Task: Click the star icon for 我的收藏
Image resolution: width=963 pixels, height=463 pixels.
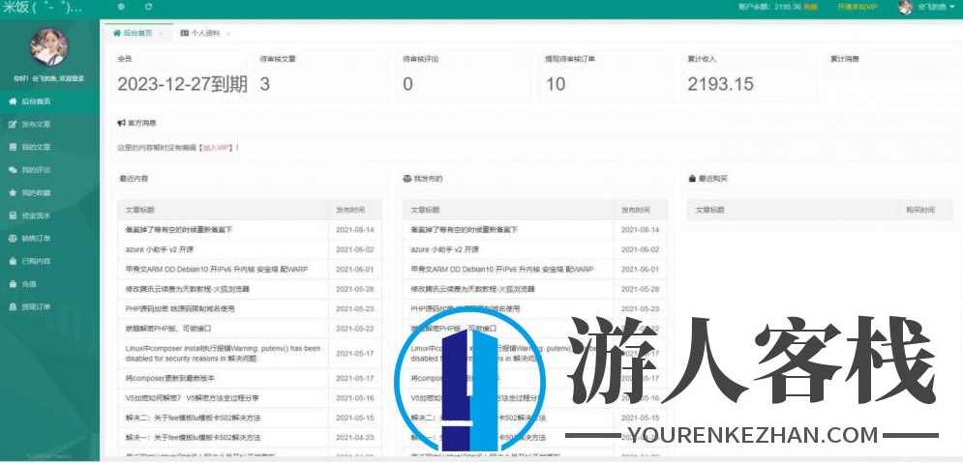Action: pos(13,192)
